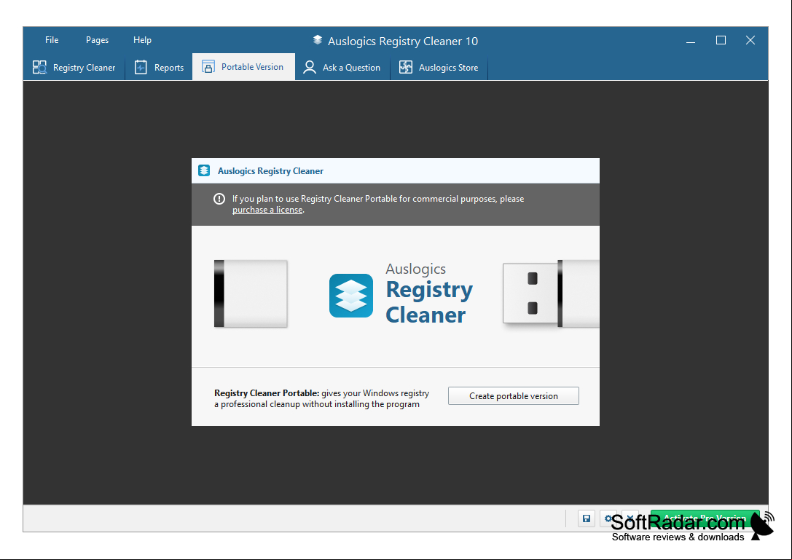
Task: Click the exclamation warning icon in notice
Action: click(219, 199)
